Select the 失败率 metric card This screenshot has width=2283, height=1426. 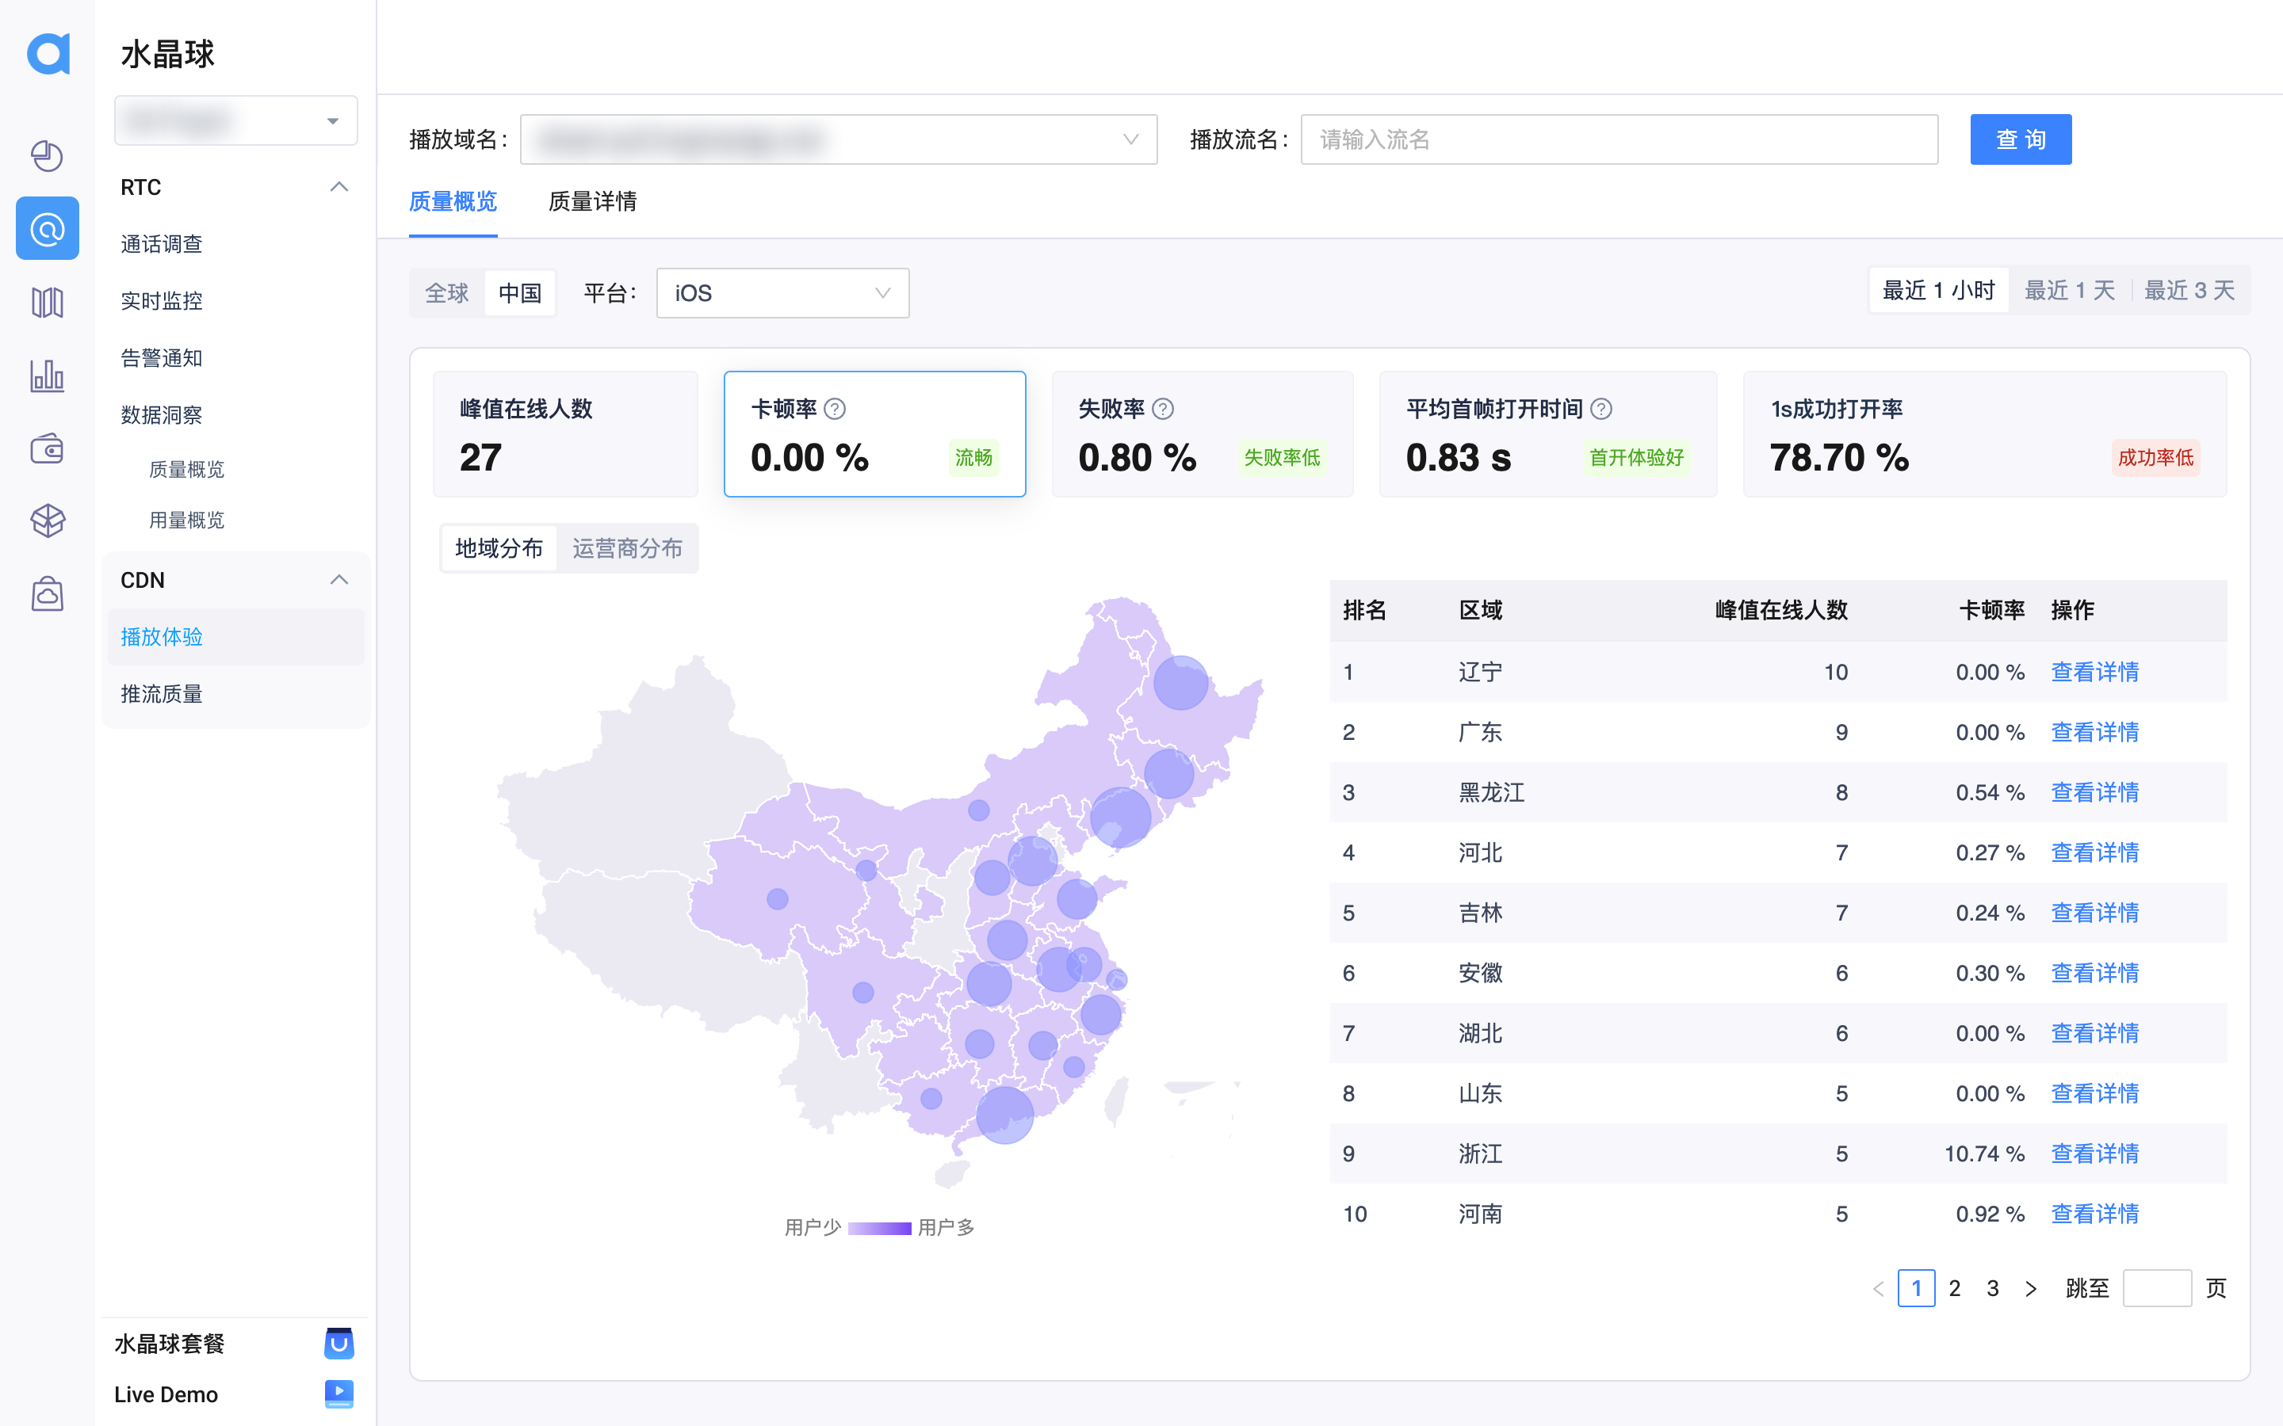point(1202,434)
